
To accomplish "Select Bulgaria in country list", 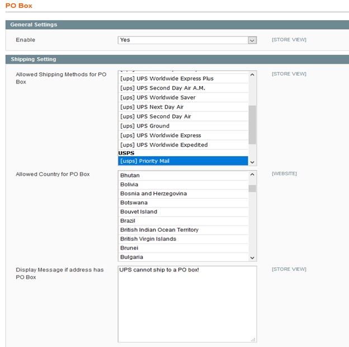I will 183,257.
